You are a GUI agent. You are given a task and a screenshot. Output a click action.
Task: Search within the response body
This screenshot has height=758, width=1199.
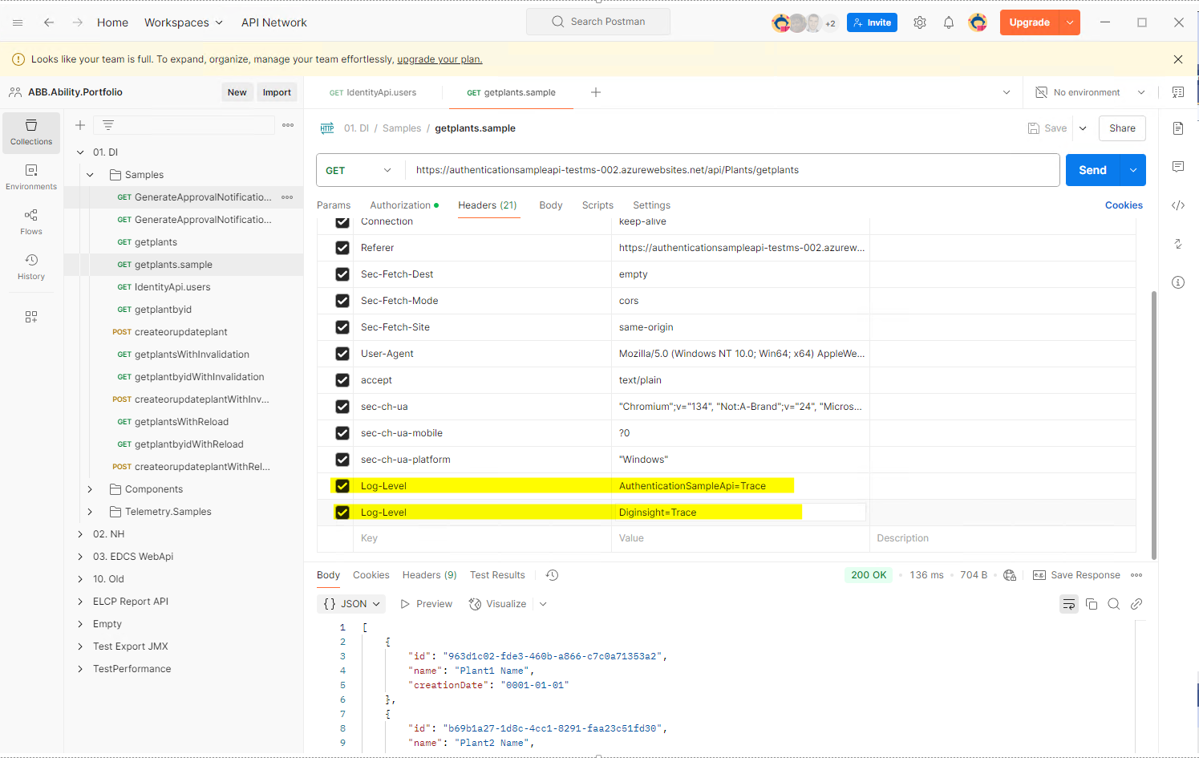(1113, 604)
